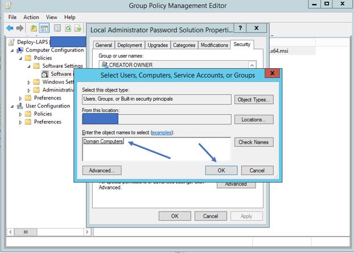Expand the Windows Settings node
Screen dimensions: 354x253
click(x=29, y=82)
